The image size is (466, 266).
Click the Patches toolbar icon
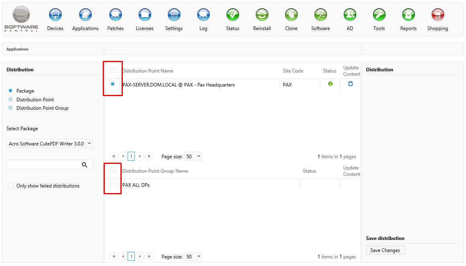116,16
